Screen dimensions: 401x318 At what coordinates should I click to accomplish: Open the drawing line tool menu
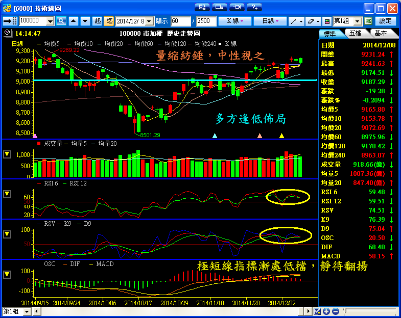[296, 21]
